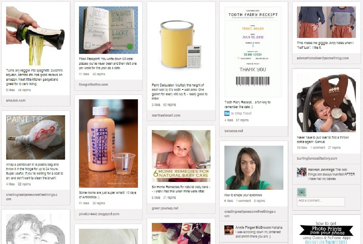
Task: Open the Food Passport notebook pin
Action: tap(108, 30)
